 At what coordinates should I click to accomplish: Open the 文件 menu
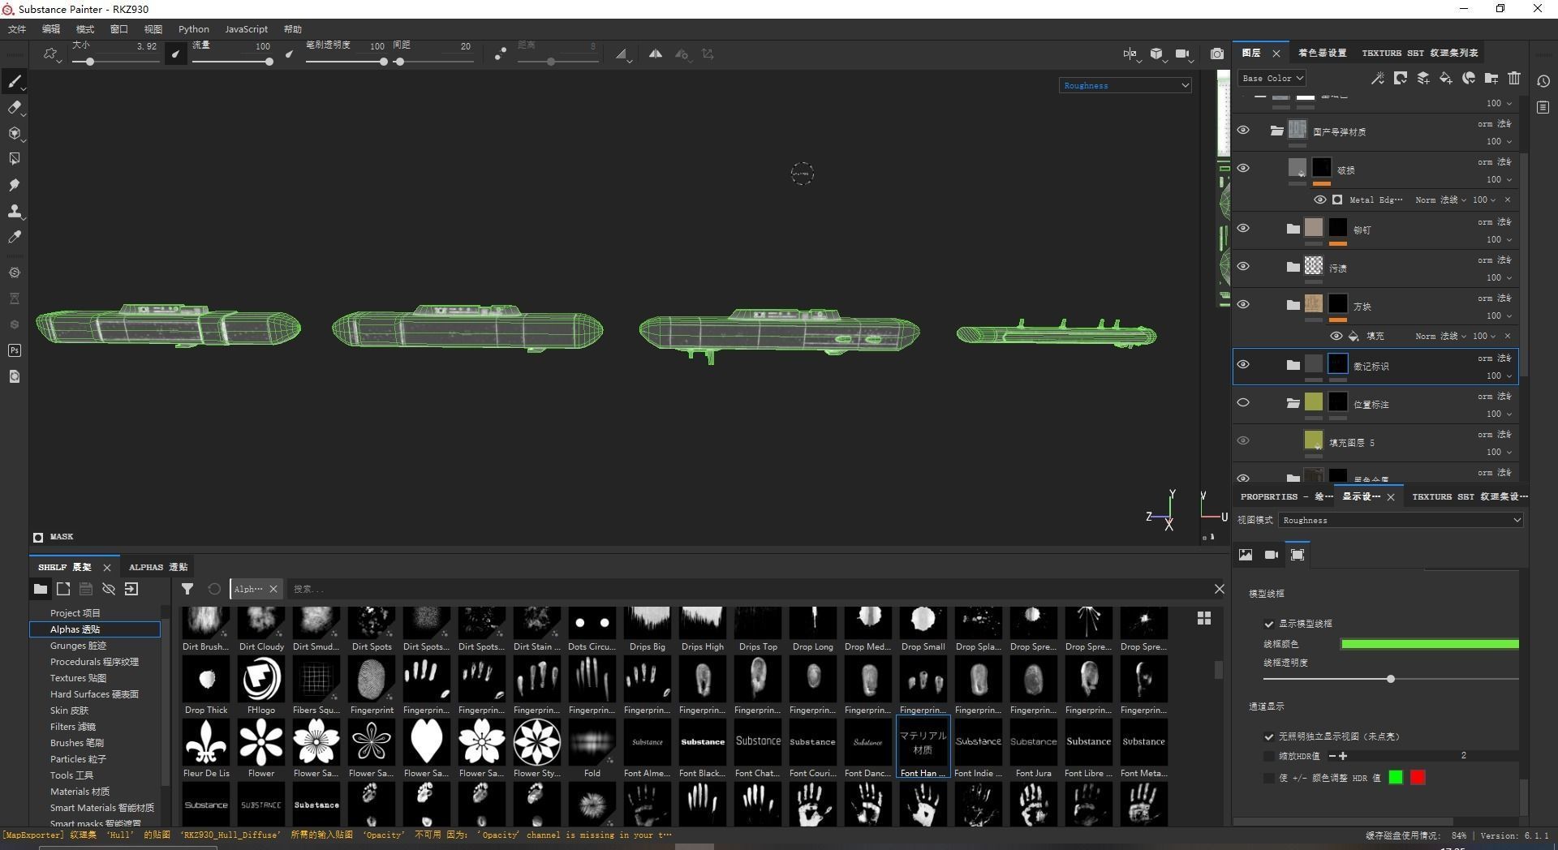[x=17, y=29]
